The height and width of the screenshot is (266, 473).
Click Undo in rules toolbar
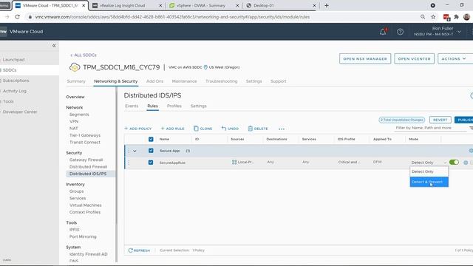(x=230, y=129)
